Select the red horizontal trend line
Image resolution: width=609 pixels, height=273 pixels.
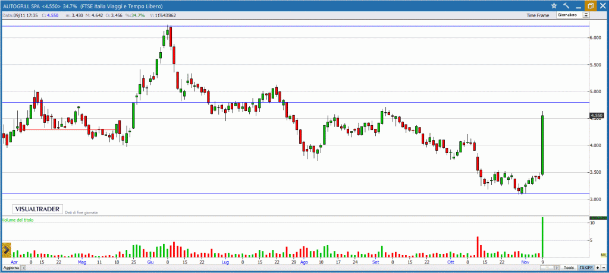tap(68, 130)
